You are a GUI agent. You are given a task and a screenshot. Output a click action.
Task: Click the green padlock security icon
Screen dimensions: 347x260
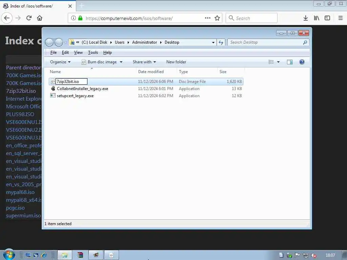[80, 18]
